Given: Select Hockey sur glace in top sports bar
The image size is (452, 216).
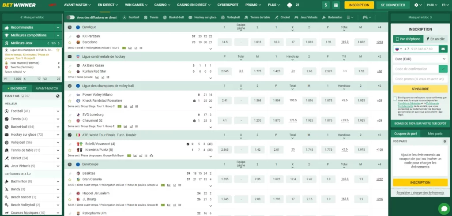Looking at the screenshot, I should pyautogui.click(x=202, y=17).
